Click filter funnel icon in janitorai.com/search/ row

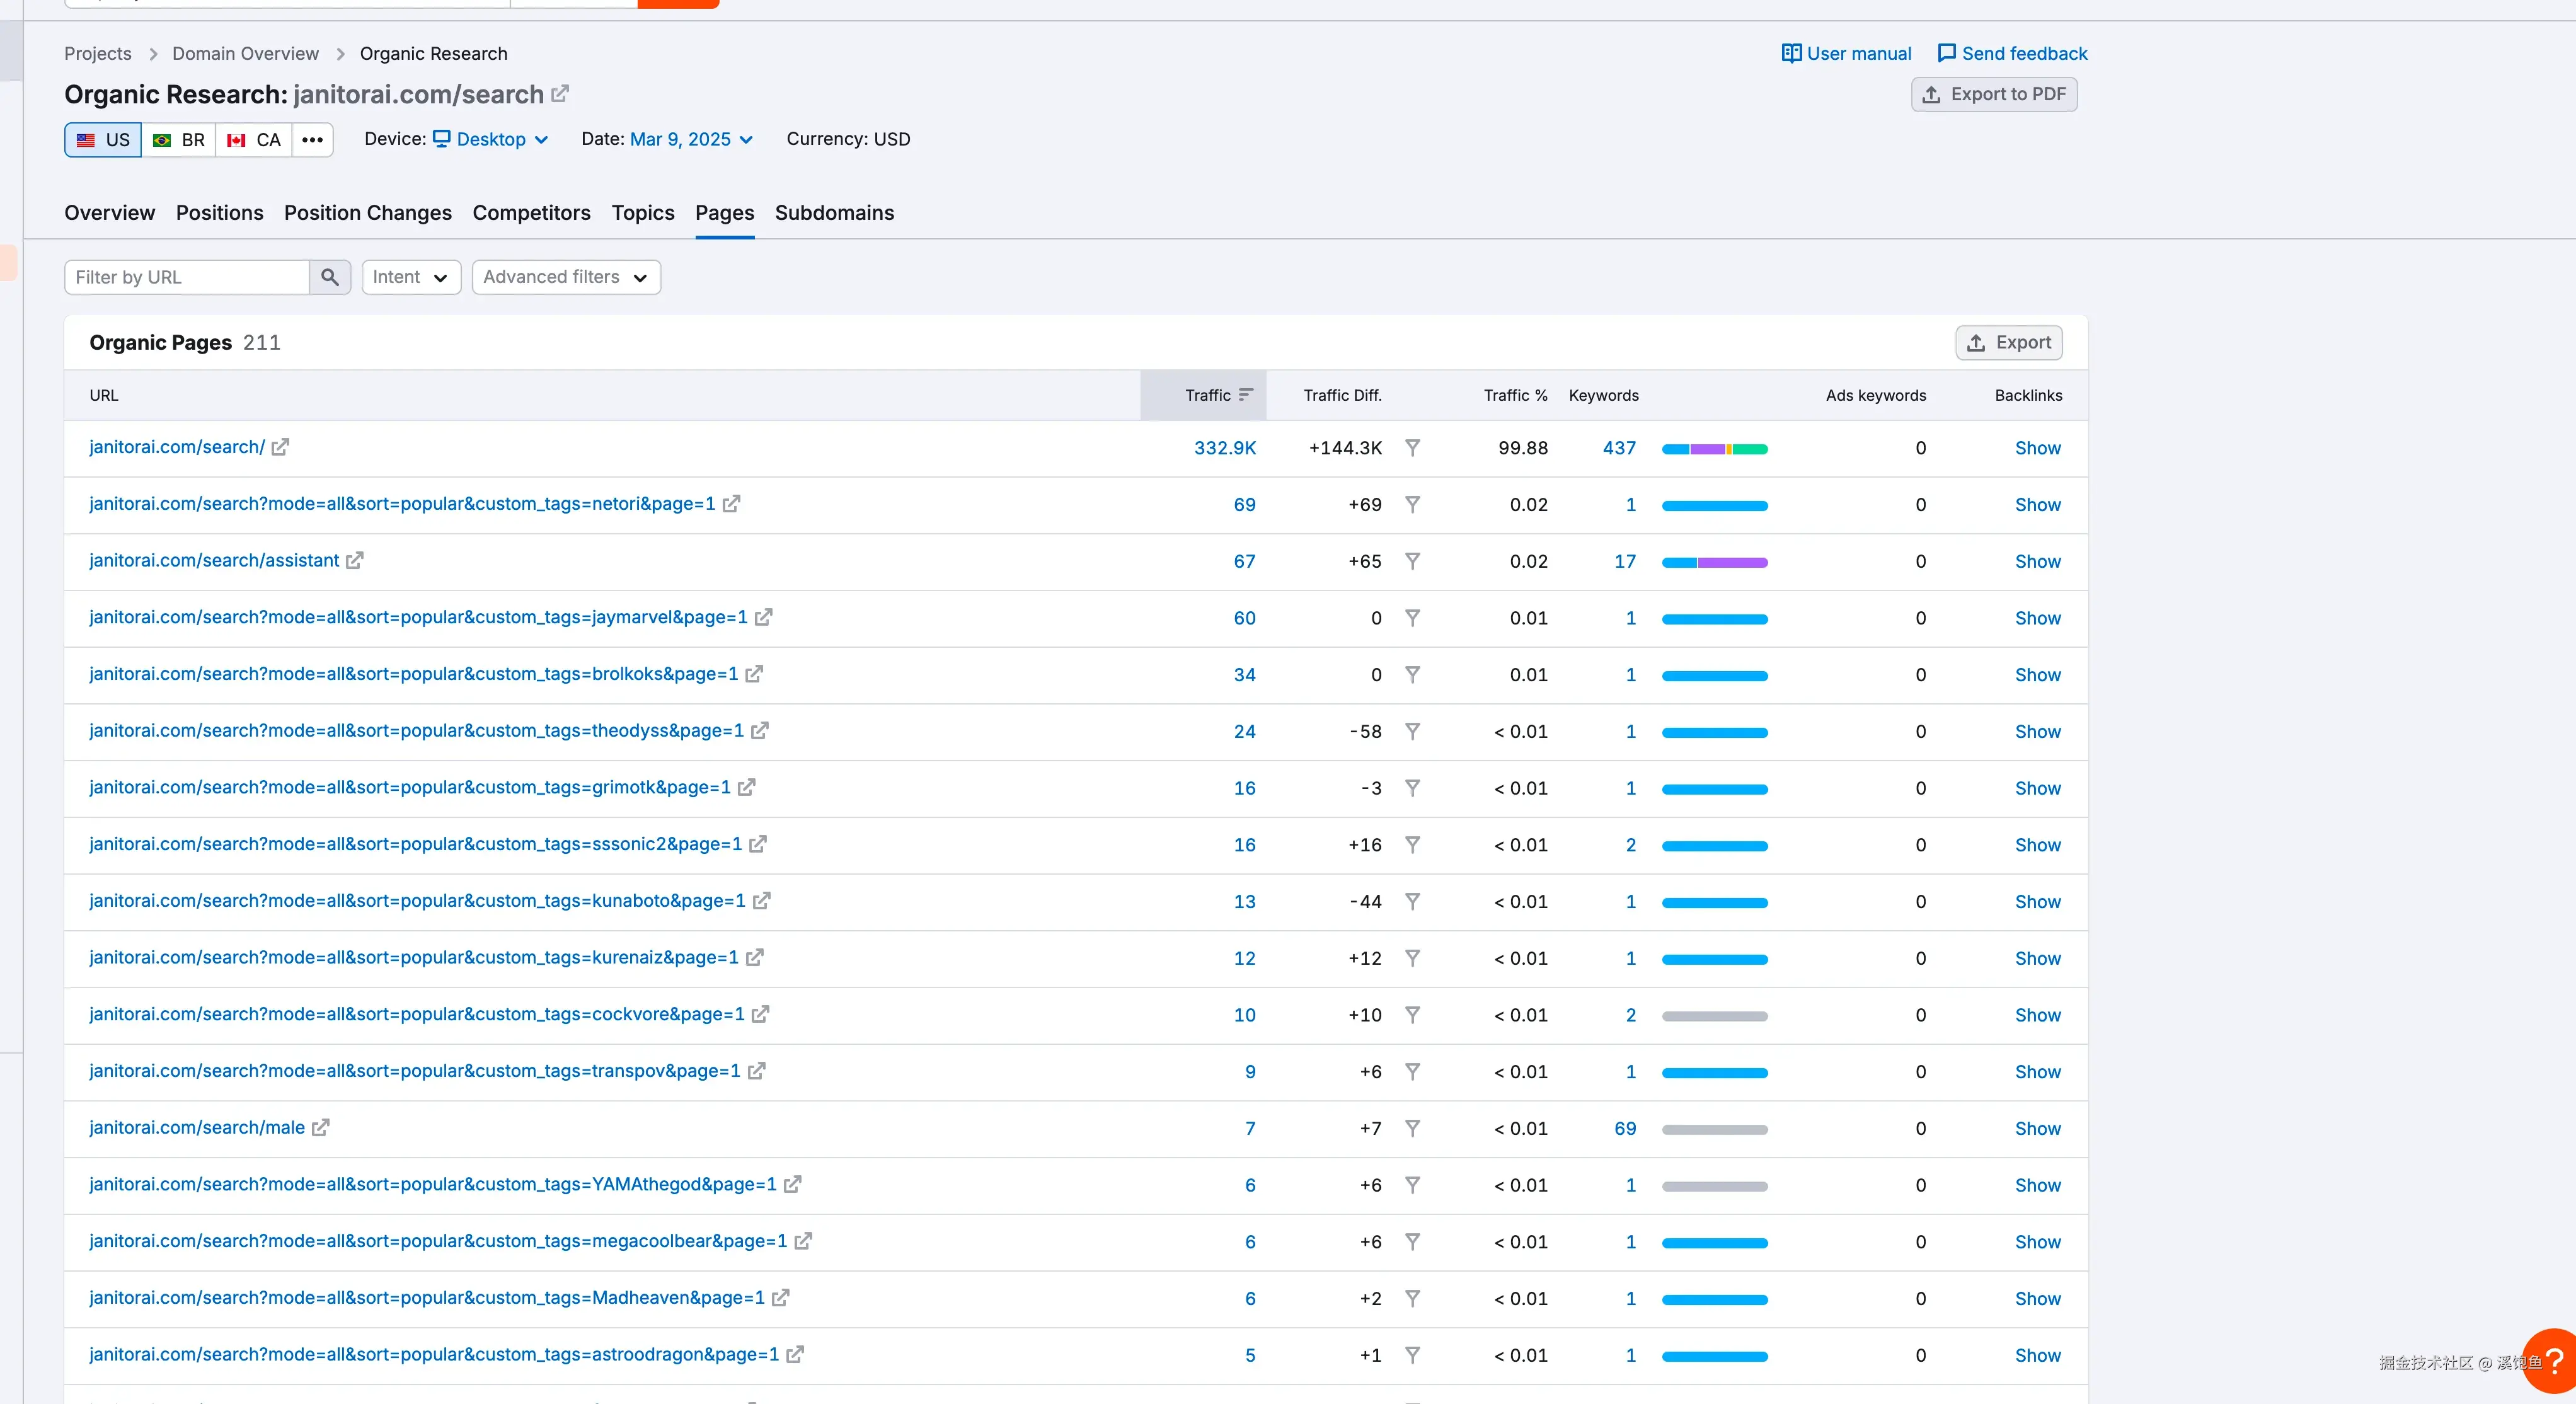[x=1412, y=448]
